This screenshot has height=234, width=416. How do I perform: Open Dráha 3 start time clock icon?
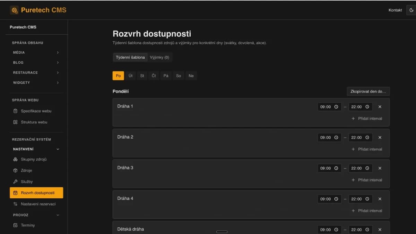coord(336,168)
